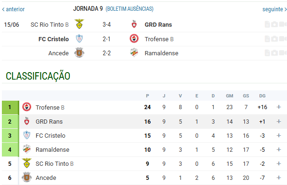Open SC Rio Tinto B in standings

[54, 163]
